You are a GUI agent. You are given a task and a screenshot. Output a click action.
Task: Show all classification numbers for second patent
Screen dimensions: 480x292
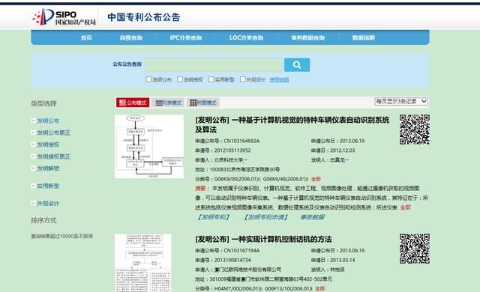[319, 289]
